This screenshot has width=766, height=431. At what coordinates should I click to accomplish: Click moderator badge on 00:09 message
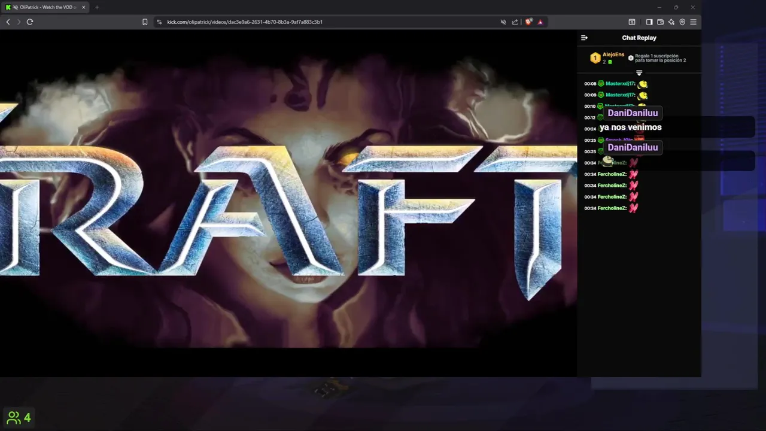tap(601, 95)
